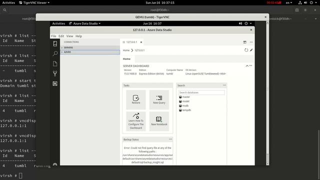Refresh the server dashboard
The width and height of the screenshot is (320, 180).
(x=246, y=50)
